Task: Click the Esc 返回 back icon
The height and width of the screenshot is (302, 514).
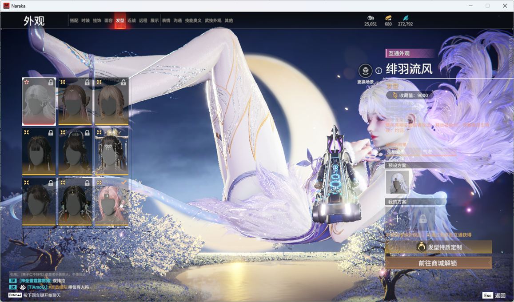Action: pos(487,295)
